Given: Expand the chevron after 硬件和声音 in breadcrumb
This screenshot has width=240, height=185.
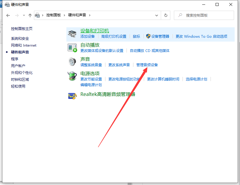Looking at the screenshot, I should tap(90, 15).
